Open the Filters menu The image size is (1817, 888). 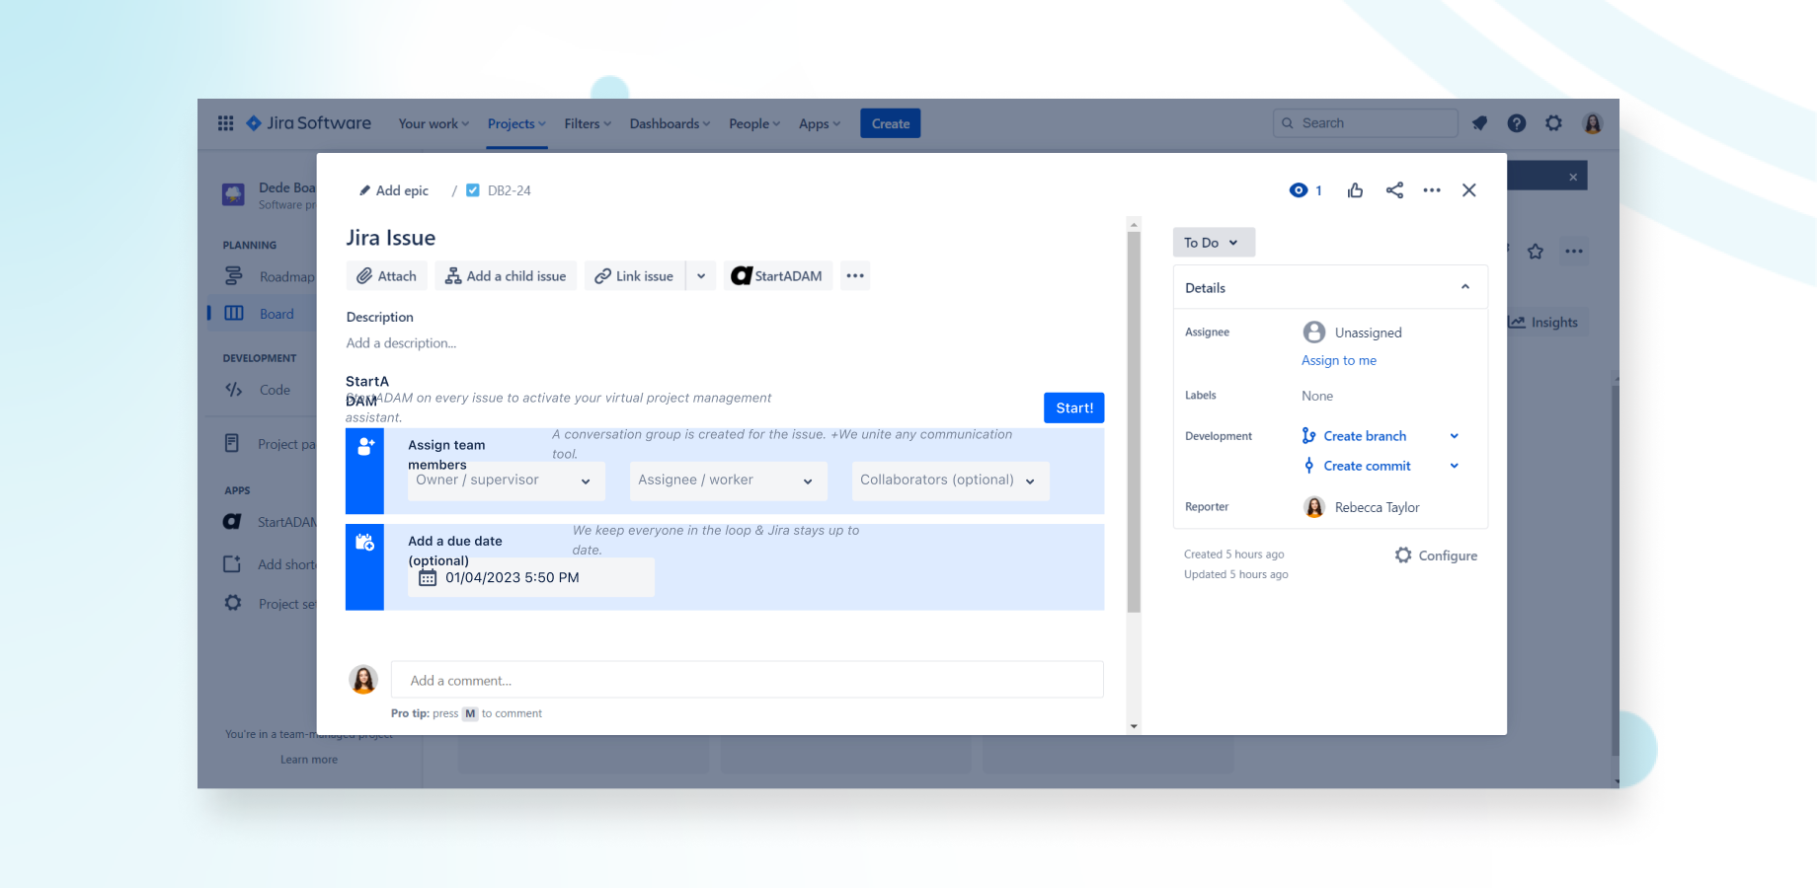588,123
